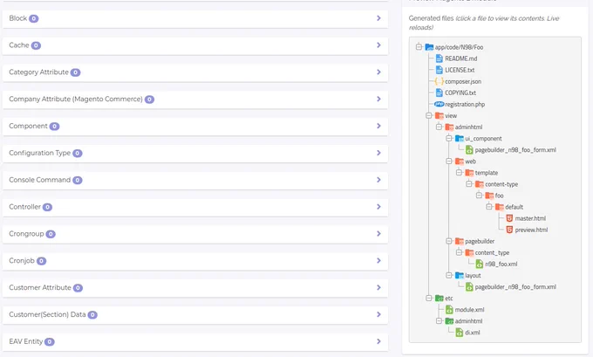Collapse the pagebuilder folder node
Screen dimensions: 593x357
(x=449, y=241)
